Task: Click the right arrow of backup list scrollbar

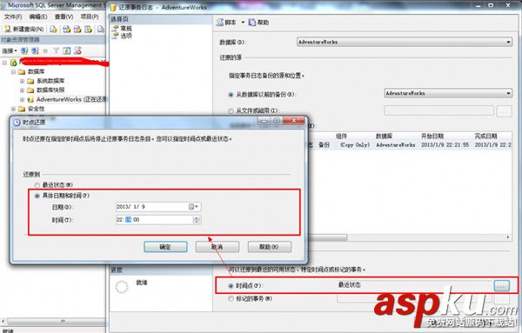Action: tap(508, 237)
